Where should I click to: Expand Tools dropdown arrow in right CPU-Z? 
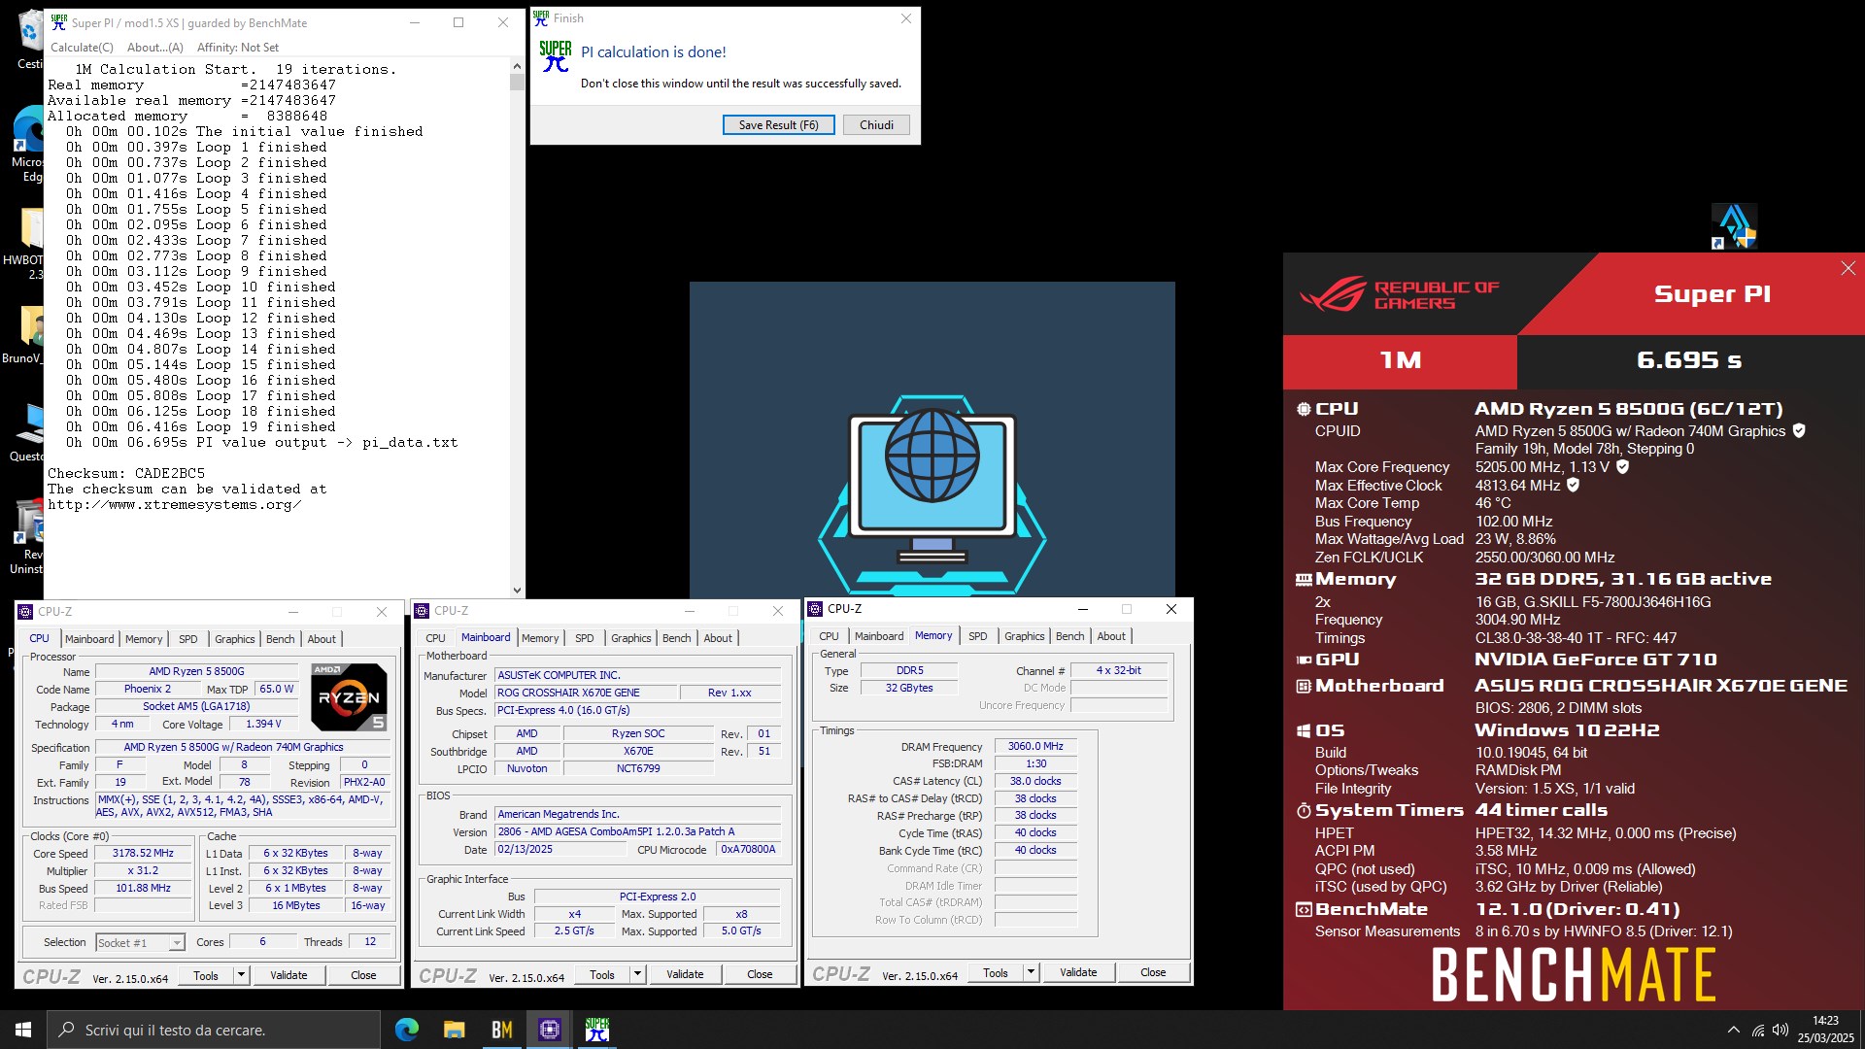pyautogui.click(x=1031, y=972)
